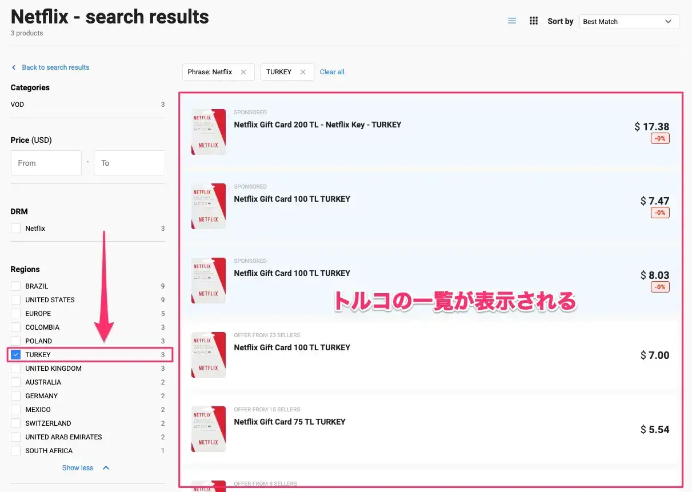Image resolution: width=692 pixels, height=492 pixels.
Task: Tick the UNITED KINGDOM region checkbox
Action: point(16,369)
